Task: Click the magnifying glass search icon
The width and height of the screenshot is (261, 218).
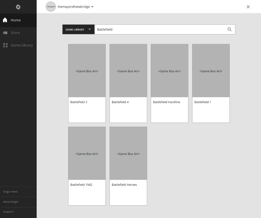Action: pyautogui.click(x=229, y=29)
